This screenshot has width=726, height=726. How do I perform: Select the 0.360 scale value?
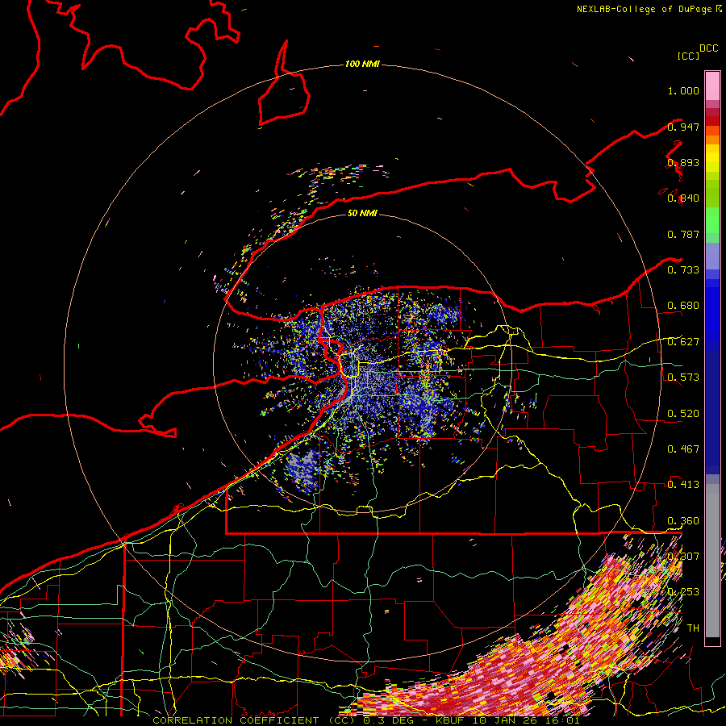[683, 521]
